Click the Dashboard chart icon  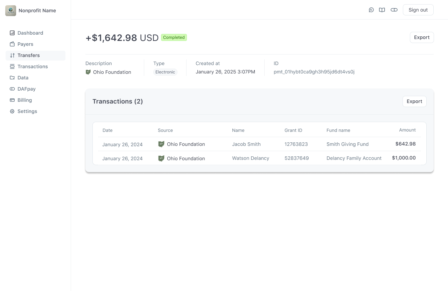tap(12, 33)
